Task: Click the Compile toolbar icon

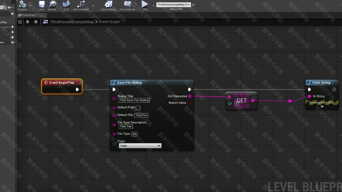Action: point(22,5)
